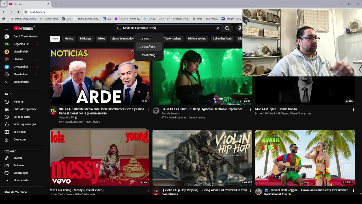
Task: Click the magnifier search button
Action: [227, 28]
